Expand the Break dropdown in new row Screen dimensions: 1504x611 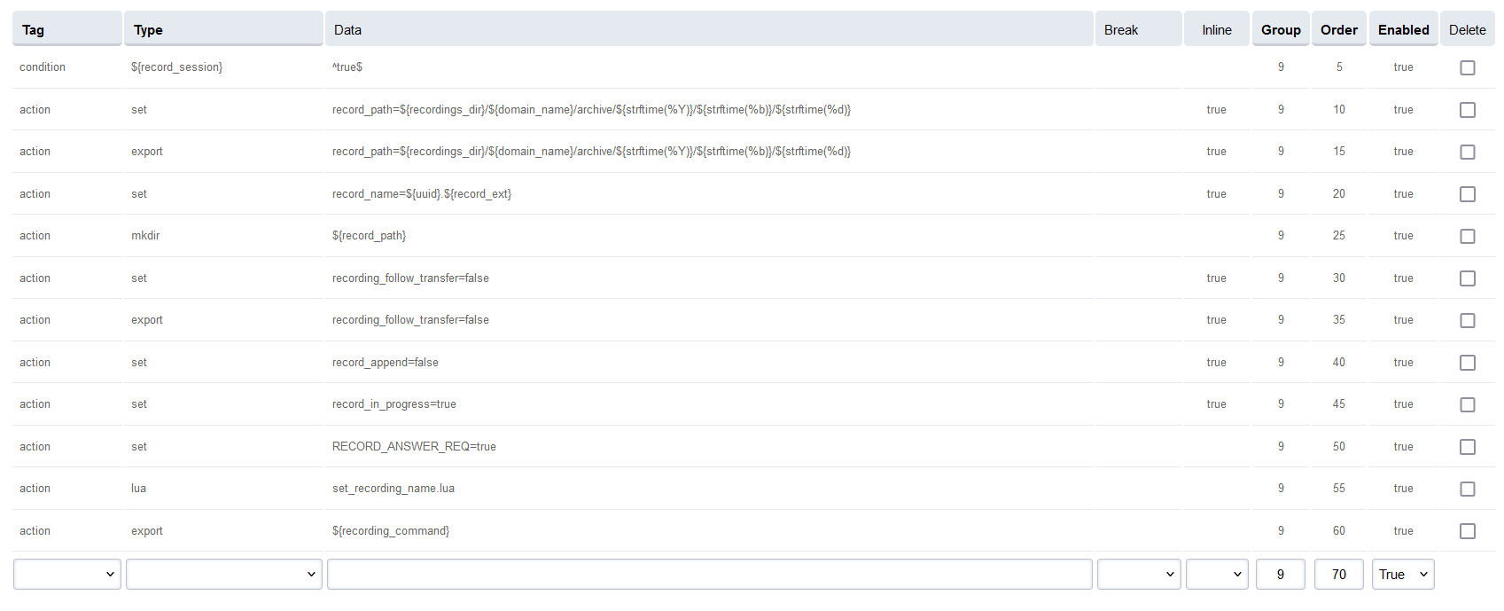point(1138,575)
